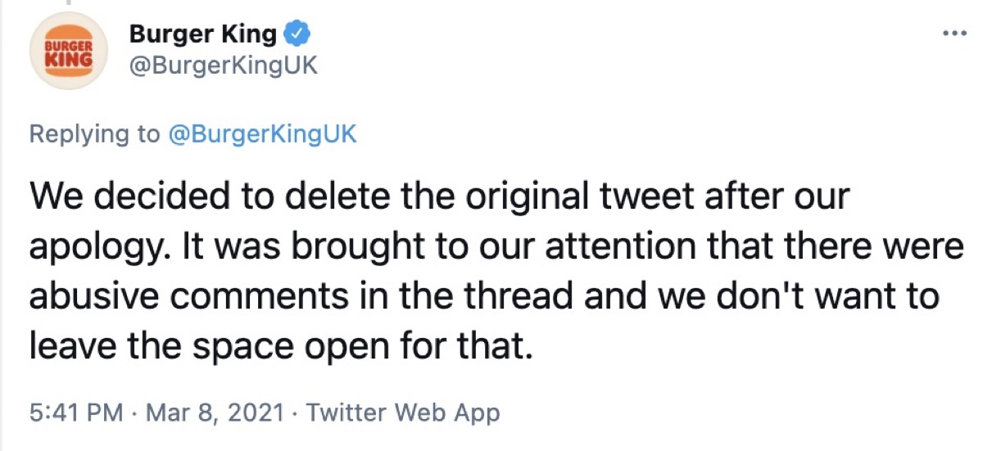Click the 'Replying to' label text
Viewport: 983px width, 451px height.
[x=94, y=135]
